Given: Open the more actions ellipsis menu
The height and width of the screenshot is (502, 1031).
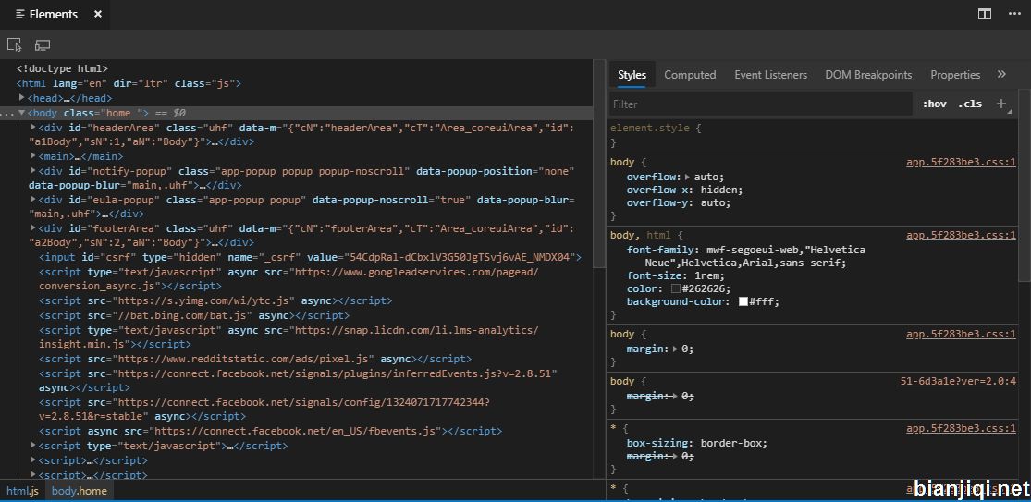Looking at the screenshot, I should [1014, 14].
